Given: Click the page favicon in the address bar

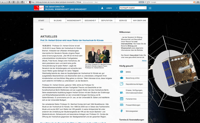Looking at the screenshot, I should coord(30,2).
